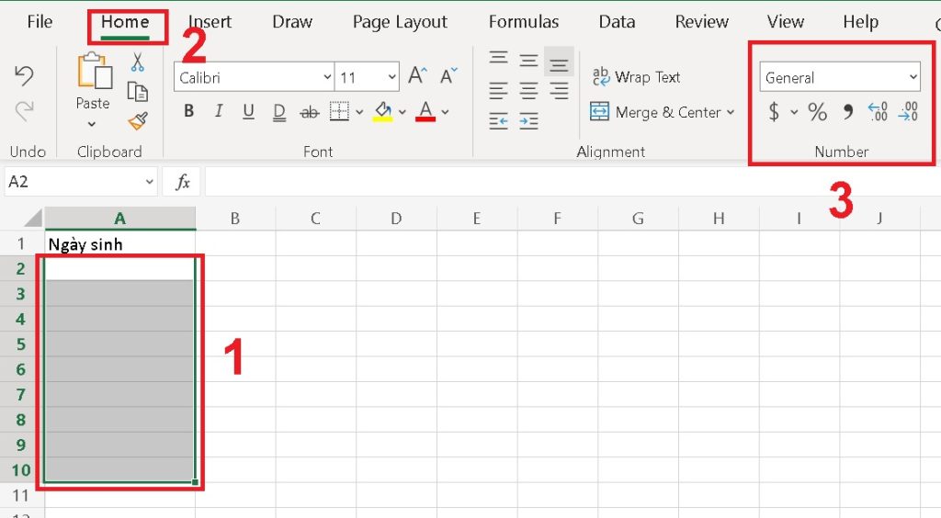
Task: Open Borders dropdown arrow
Action: [359, 112]
